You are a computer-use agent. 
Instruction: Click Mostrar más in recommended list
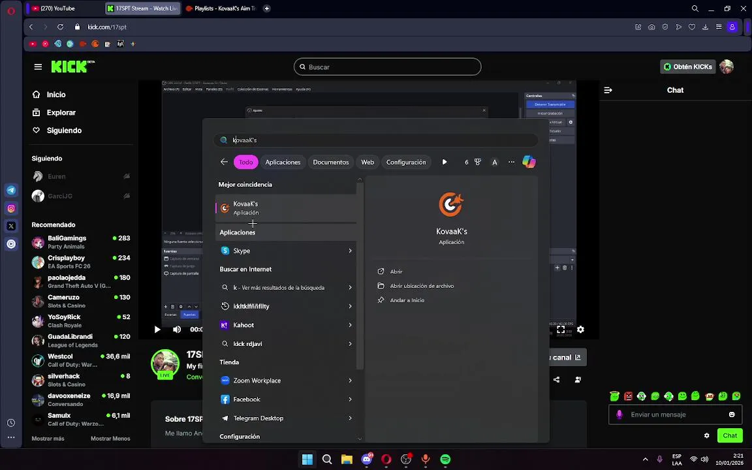pyautogui.click(x=48, y=439)
